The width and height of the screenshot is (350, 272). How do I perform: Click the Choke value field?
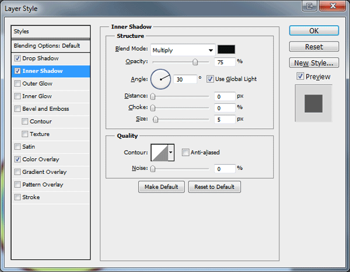pyautogui.click(x=225, y=108)
